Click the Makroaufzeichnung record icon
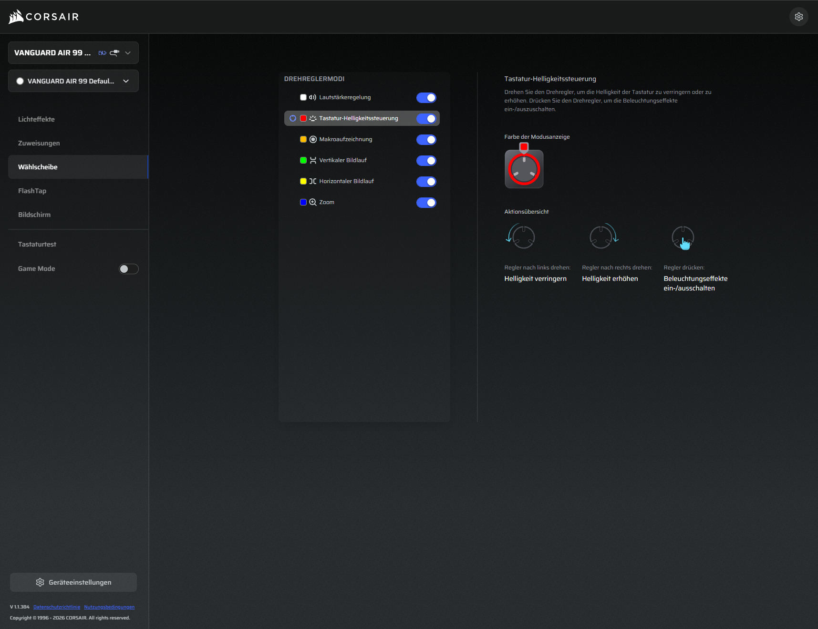The width and height of the screenshot is (818, 629). pos(313,139)
